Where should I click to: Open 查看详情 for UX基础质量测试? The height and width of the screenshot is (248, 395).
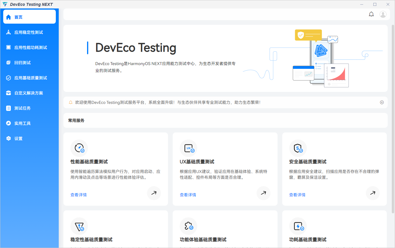pos(188,195)
